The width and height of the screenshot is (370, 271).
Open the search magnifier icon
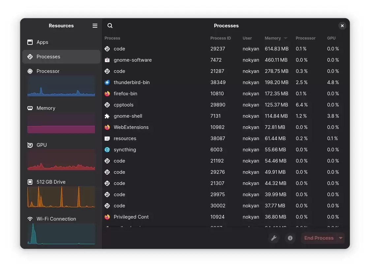point(110,25)
